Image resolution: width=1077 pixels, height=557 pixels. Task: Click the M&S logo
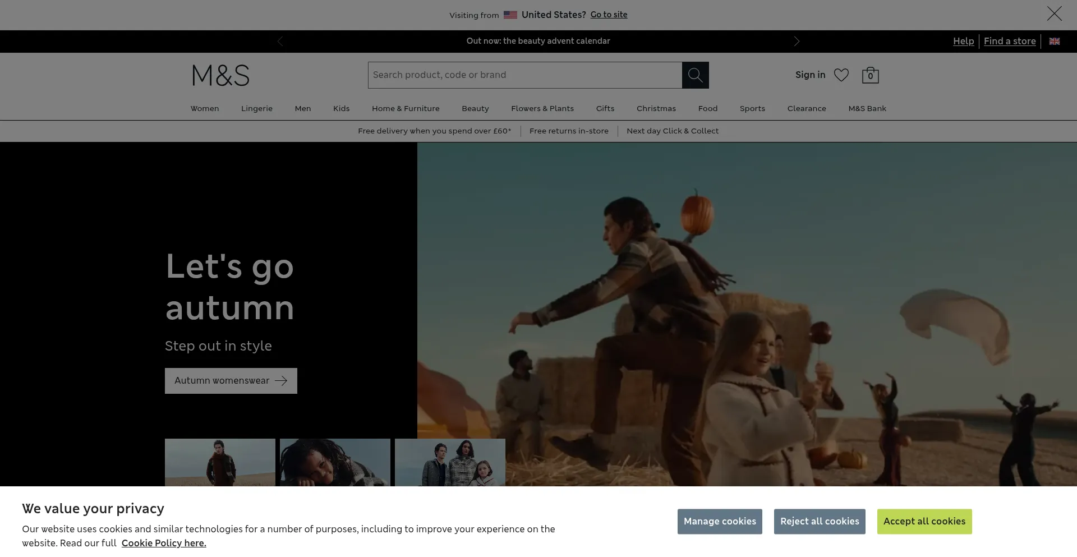coord(220,75)
